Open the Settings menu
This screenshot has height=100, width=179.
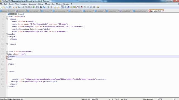click(x=41, y=4)
